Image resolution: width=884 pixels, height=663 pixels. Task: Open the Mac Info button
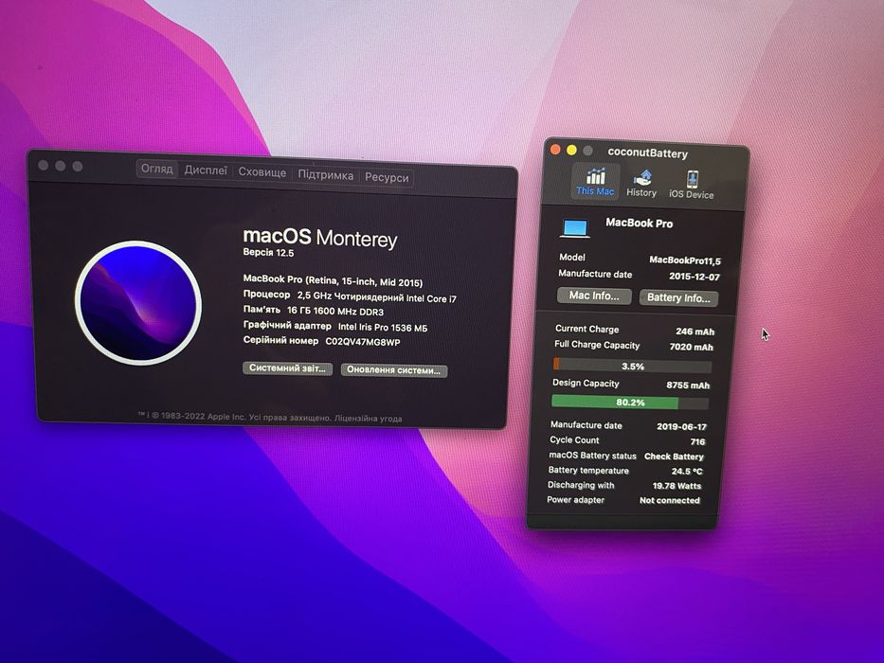click(594, 296)
